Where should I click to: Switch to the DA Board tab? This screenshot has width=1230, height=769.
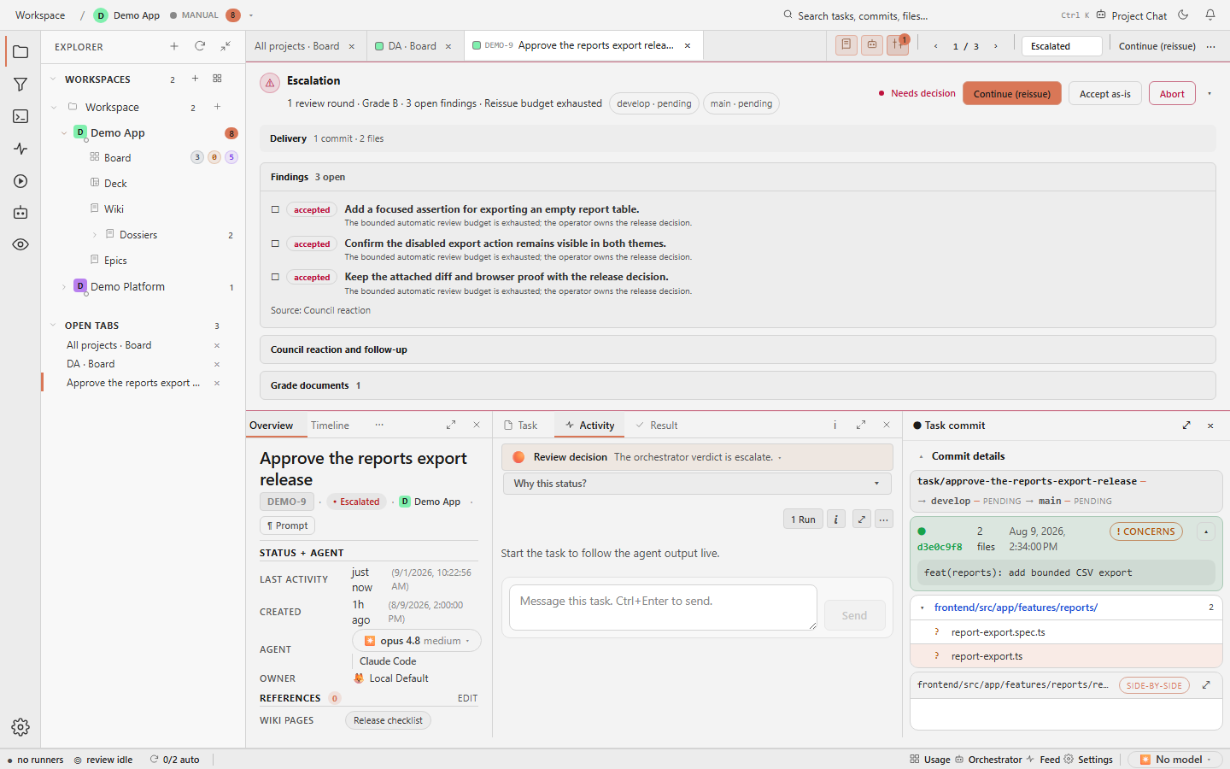pos(412,46)
